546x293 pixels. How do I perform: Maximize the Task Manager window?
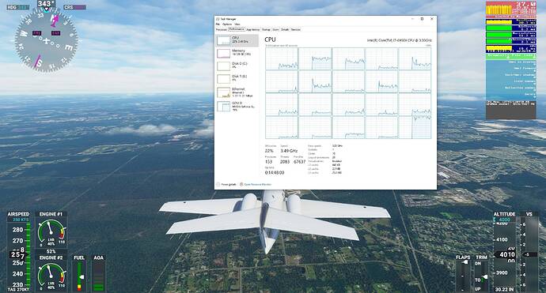[x=422, y=19]
